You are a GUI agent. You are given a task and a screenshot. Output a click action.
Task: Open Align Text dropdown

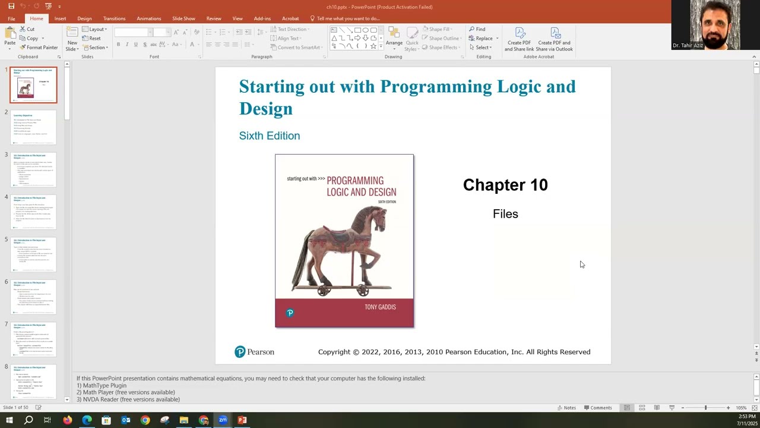coord(285,38)
